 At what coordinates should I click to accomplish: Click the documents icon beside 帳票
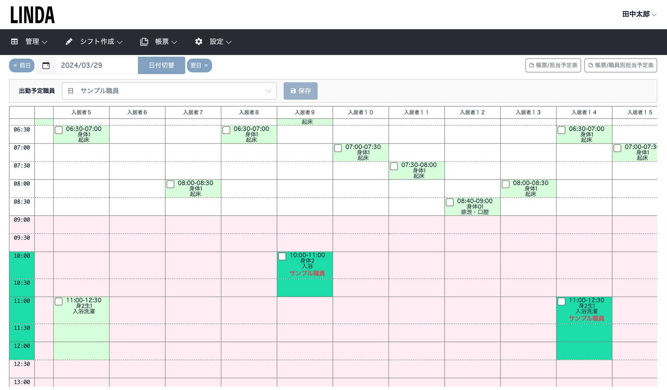pos(144,42)
